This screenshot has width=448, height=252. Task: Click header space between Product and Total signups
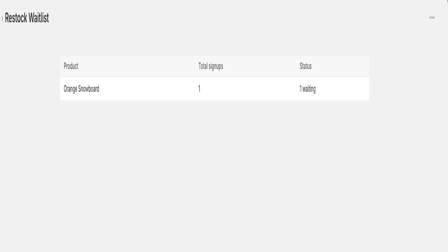pyautogui.click(x=138, y=66)
